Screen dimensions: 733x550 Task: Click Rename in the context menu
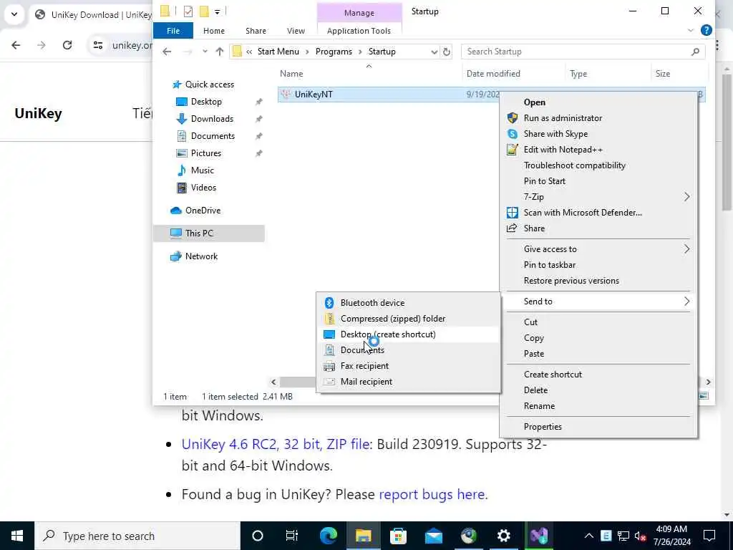tap(598, 406)
